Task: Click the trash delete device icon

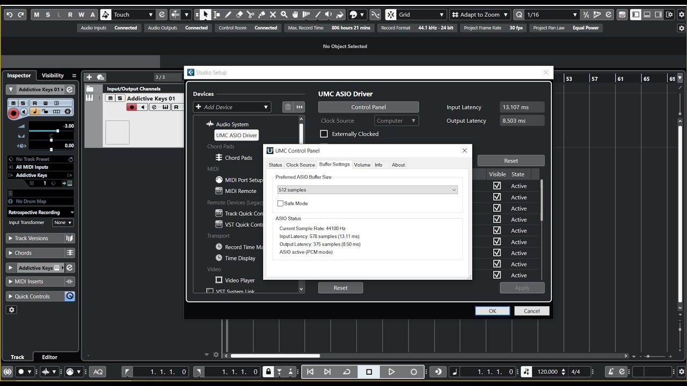Action: click(x=288, y=107)
